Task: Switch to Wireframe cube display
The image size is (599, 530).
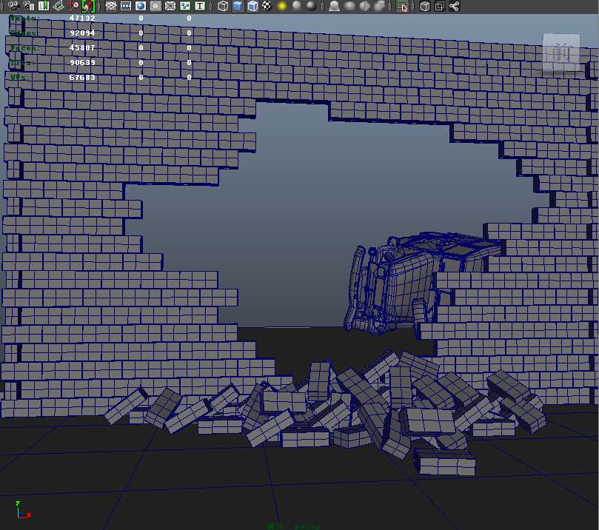Action: (x=223, y=6)
